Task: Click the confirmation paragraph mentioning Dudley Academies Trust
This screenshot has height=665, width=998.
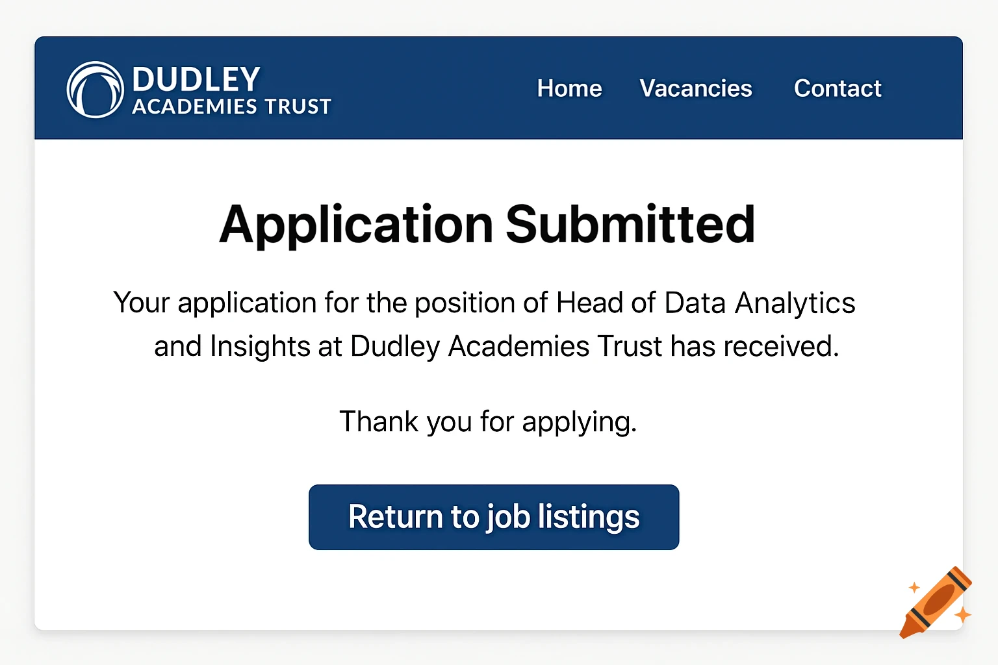Action: (485, 324)
